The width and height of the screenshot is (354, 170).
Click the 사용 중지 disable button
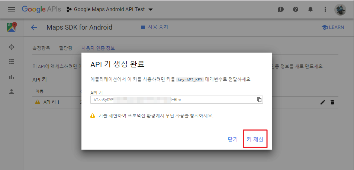click(155, 27)
